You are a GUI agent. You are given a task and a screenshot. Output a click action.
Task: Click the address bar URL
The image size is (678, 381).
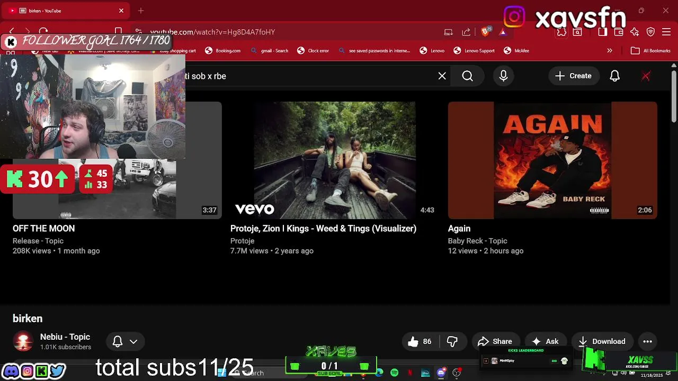click(212, 32)
